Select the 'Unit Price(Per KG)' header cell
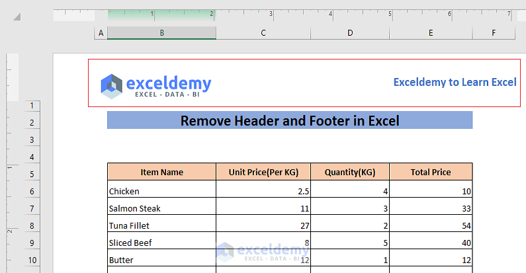Screen dimensions: 526x273 [263, 172]
